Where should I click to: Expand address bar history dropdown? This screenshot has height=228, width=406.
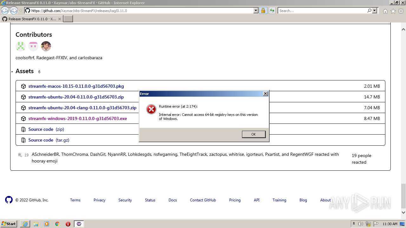tap(256, 10)
